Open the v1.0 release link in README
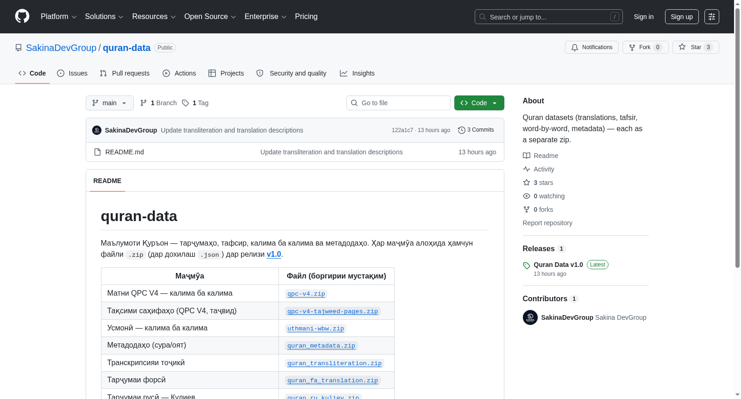This screenshot has height=399, width=741. pos(274,254)
